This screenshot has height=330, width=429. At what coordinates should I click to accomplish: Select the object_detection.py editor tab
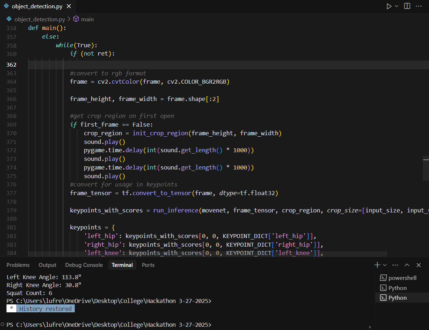pos(37,6)
